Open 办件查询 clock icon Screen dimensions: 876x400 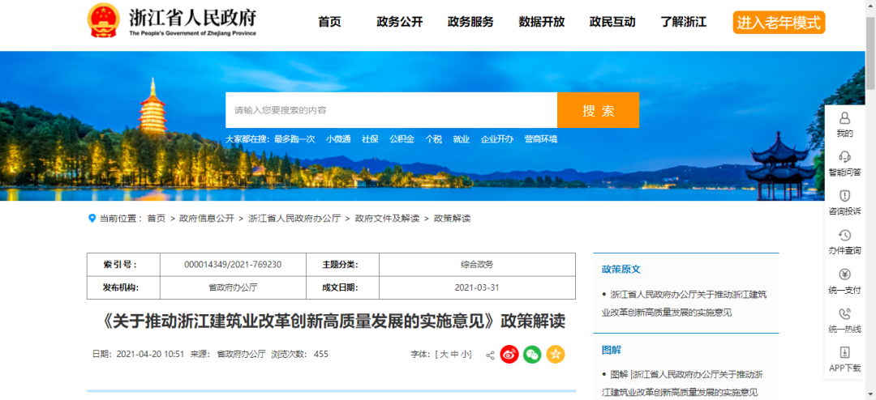coord(844,236)
